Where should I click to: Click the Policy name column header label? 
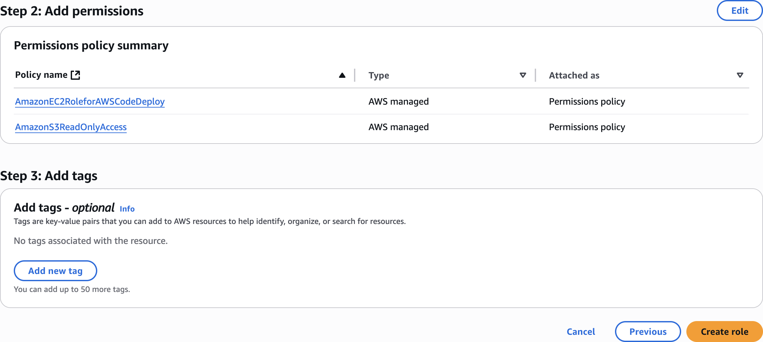click(x=41, y=75)
